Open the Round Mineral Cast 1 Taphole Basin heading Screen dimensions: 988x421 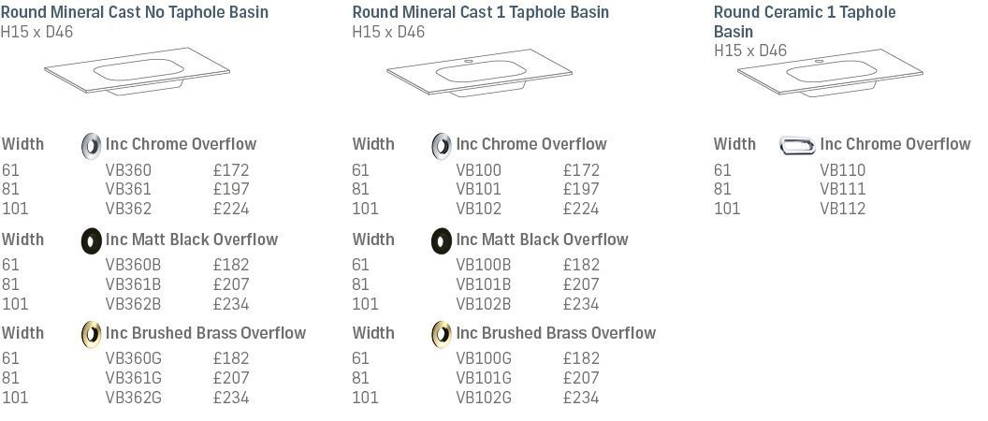coord(480,12)
